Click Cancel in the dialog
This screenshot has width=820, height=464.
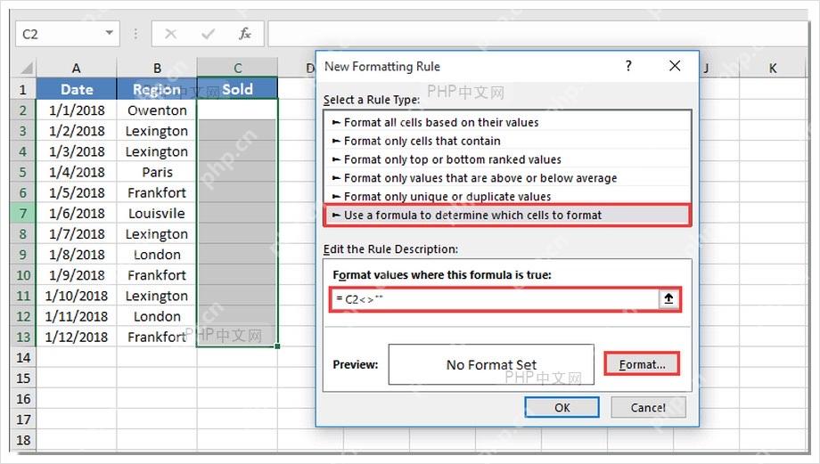648,408
